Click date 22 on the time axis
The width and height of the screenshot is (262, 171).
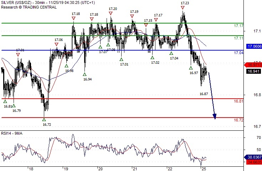click(170, 169)
